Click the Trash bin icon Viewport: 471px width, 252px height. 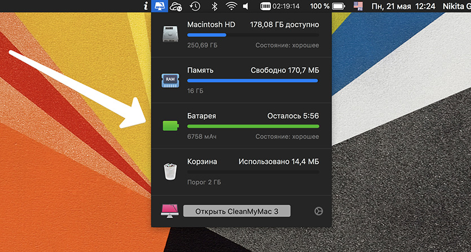(x=170, y=171)
